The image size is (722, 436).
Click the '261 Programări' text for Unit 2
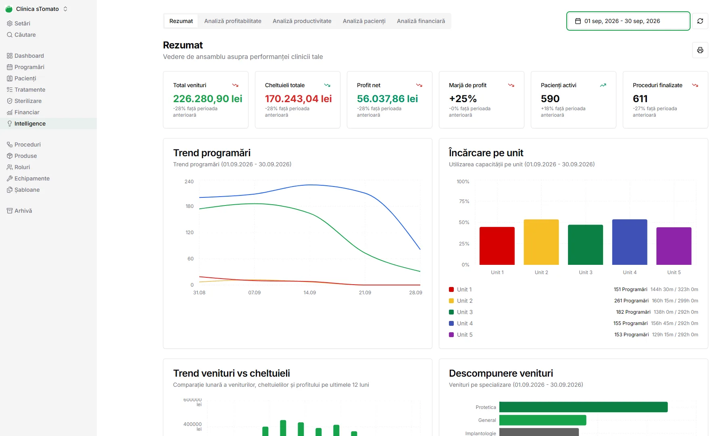pos(631,301)
